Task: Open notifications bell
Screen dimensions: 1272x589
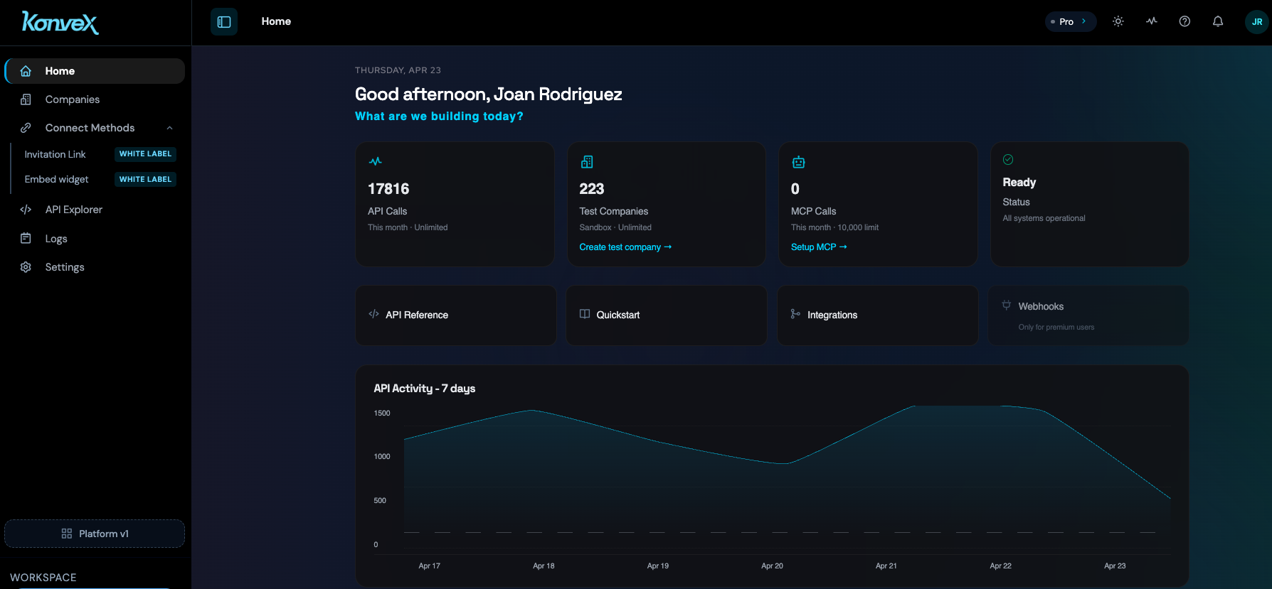Action: (x=1218, y=21)
